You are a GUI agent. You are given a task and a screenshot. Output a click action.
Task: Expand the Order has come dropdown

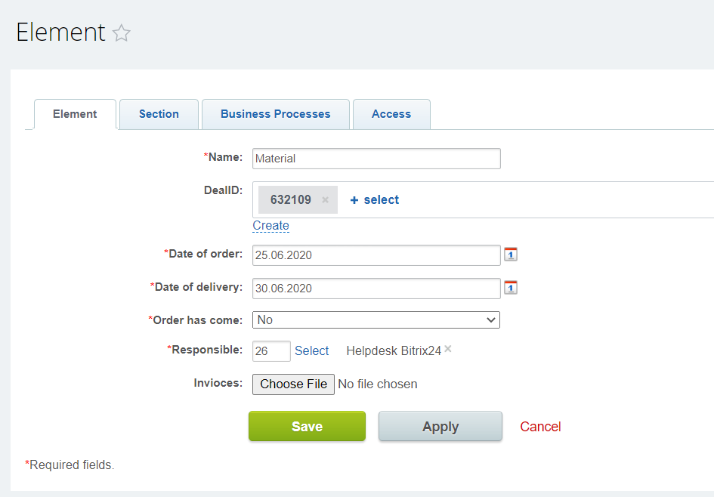coord(376,320)
